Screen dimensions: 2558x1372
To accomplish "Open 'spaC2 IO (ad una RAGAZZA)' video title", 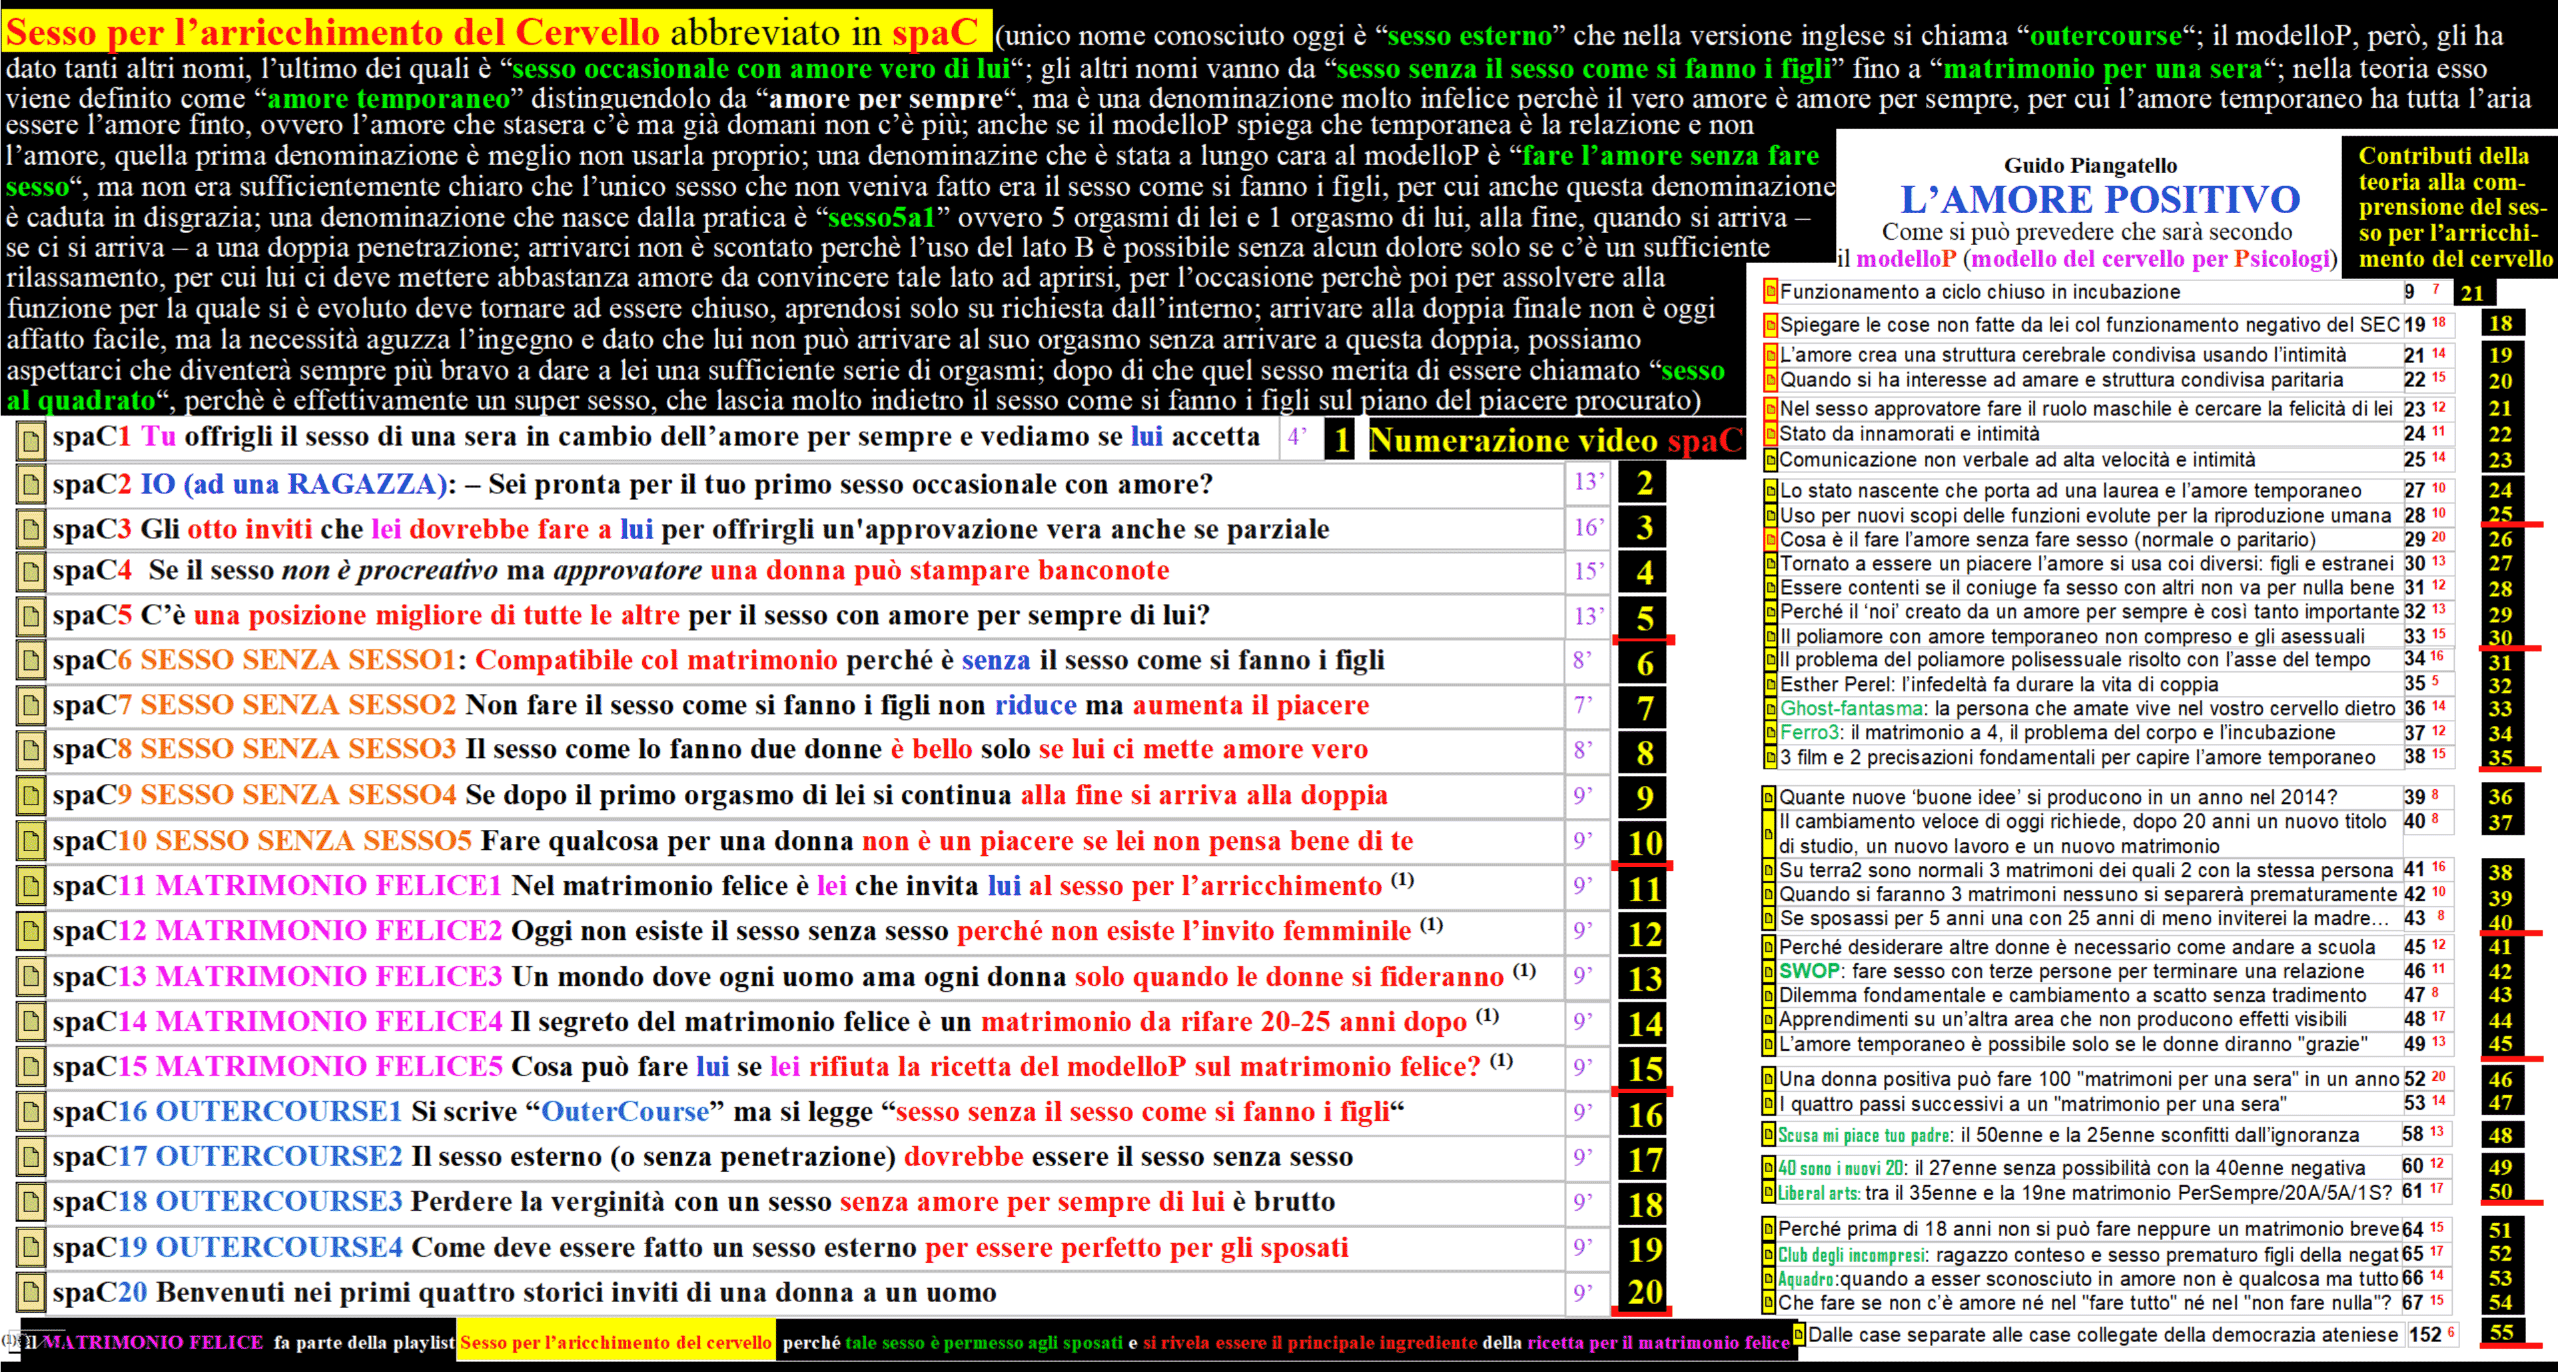I will pos(633,484).
